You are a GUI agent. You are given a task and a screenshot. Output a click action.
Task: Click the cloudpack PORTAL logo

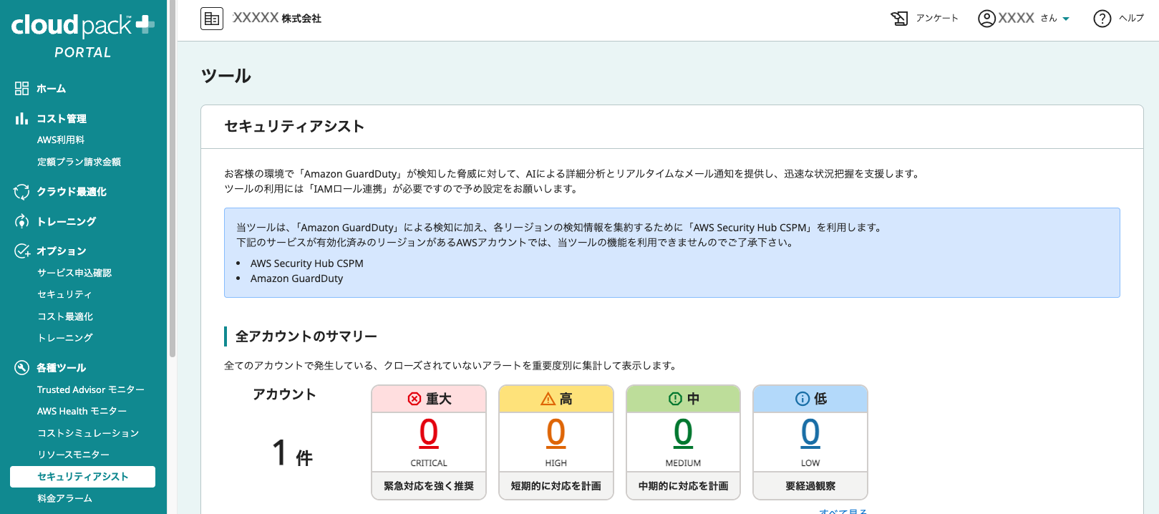[x=83, y=36]
